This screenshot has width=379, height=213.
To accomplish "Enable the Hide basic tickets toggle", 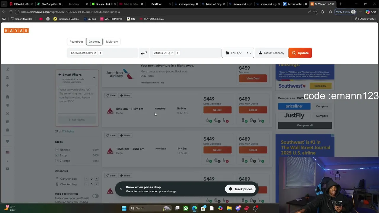I will tap(95, 196).
